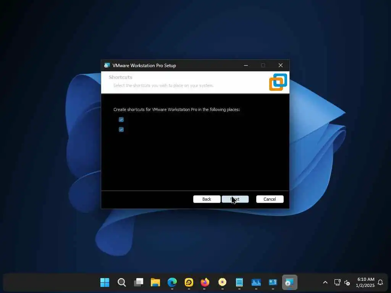Close the VMware Workstation Pro Setup window
The width and height of the screenshot is (391, 293).
(281, 65)
